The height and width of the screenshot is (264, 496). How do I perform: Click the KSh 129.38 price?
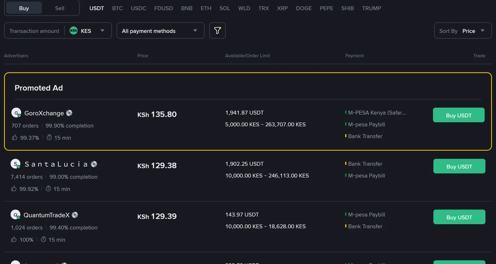pos(157,165)
